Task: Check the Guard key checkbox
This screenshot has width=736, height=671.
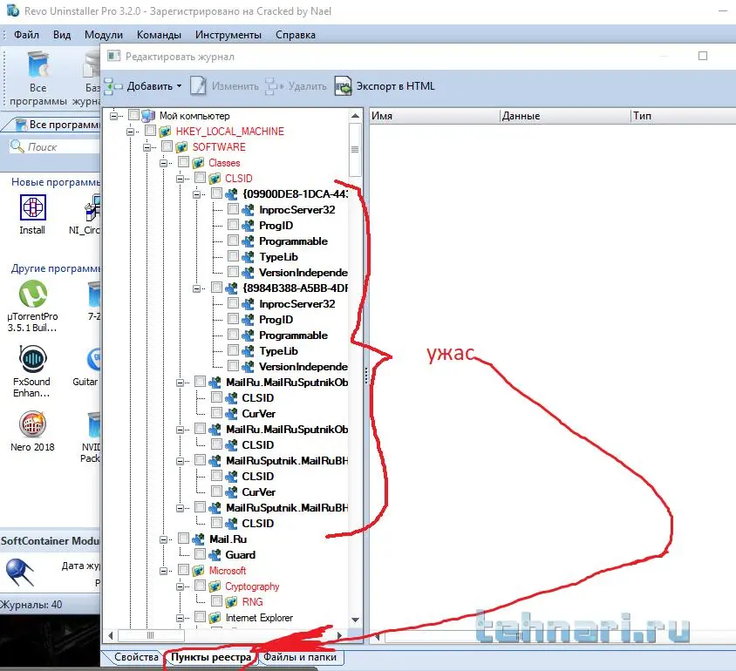Action: point(200,554)
